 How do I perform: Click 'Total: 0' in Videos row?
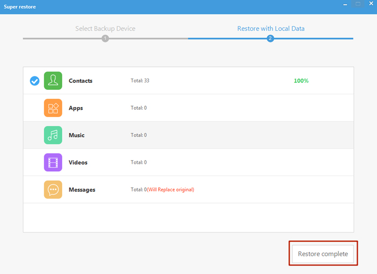point(138,163)
